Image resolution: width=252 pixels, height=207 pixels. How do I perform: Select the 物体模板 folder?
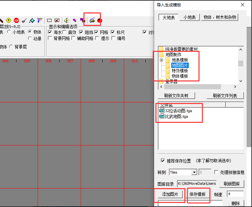pos(180,76)
